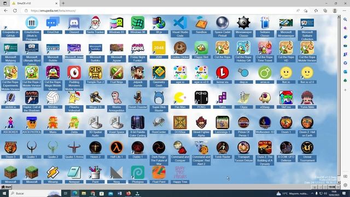
Task: Switch to Edge in taskbar
Action: tap(75, 193)
